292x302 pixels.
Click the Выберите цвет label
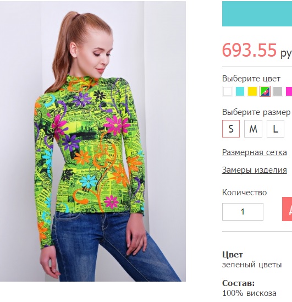point(251,79)
